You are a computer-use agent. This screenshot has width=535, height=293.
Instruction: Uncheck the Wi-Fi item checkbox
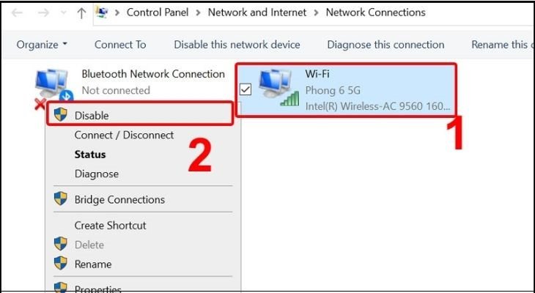[246, 89]
